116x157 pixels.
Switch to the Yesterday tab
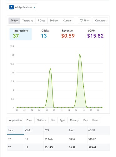[28, 21]
